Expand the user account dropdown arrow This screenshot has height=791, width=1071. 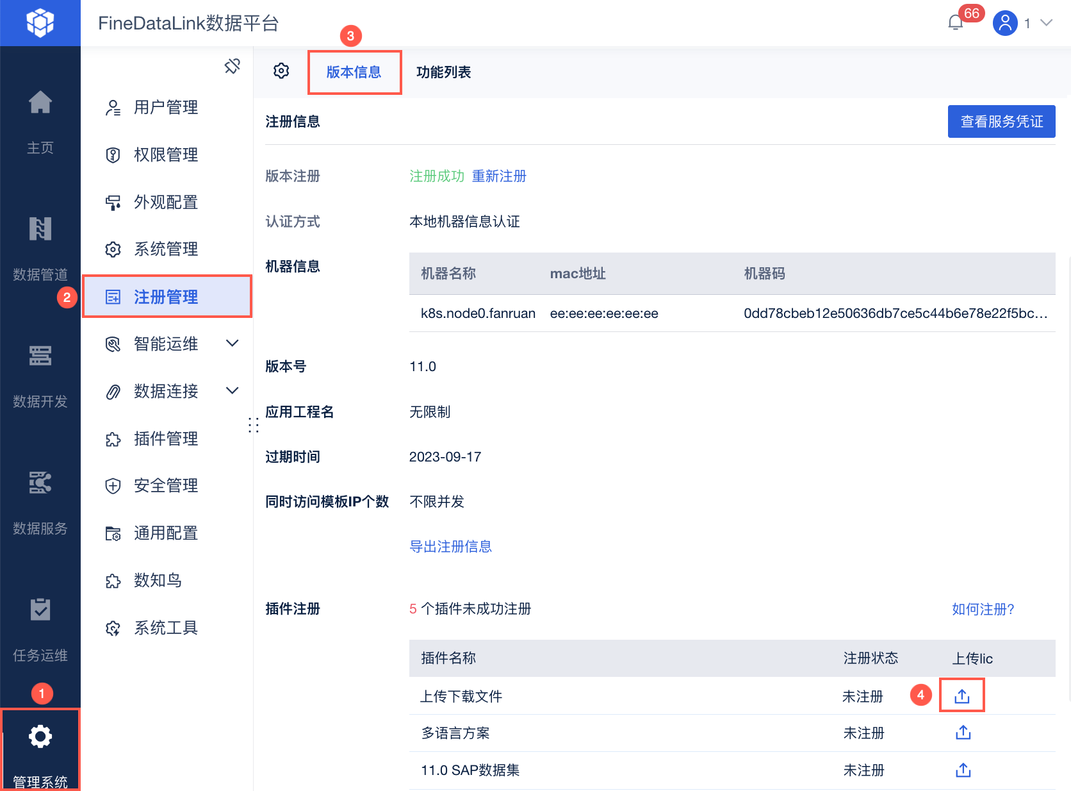1046,23
